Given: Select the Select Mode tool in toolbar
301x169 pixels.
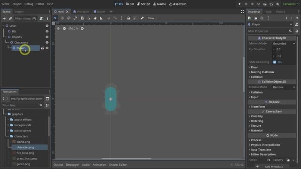Looking at the screenshot, I should pyautogui.click(x=55, y=18).
